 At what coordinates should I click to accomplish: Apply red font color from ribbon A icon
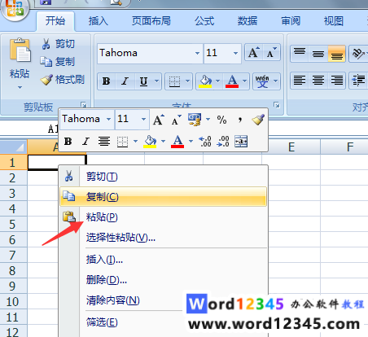232,81
